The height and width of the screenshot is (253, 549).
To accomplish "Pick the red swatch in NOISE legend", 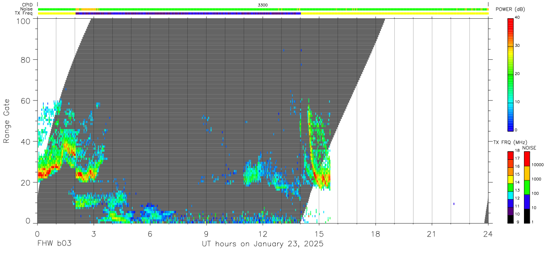I will (x=527, y=159).
